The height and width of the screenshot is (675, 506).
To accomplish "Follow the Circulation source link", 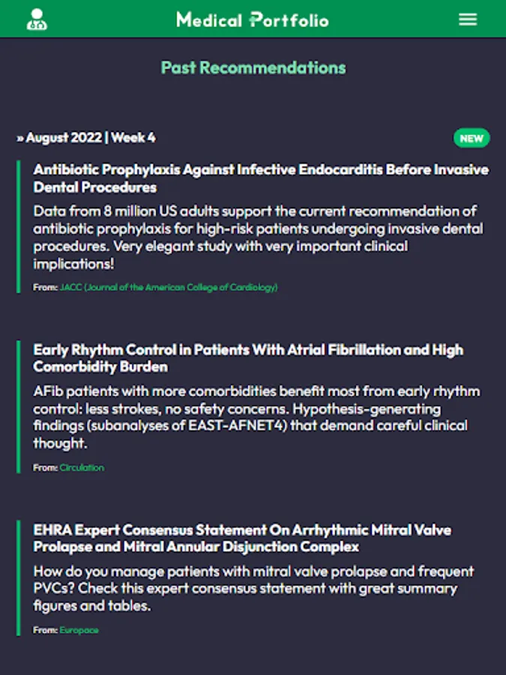I will pos(82,467).
